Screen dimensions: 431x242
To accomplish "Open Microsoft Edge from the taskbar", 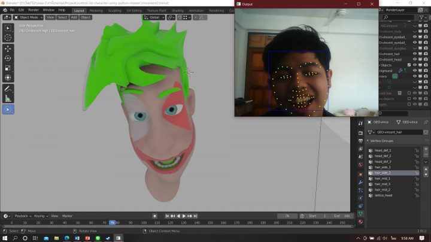I will [x=66, y=238].
